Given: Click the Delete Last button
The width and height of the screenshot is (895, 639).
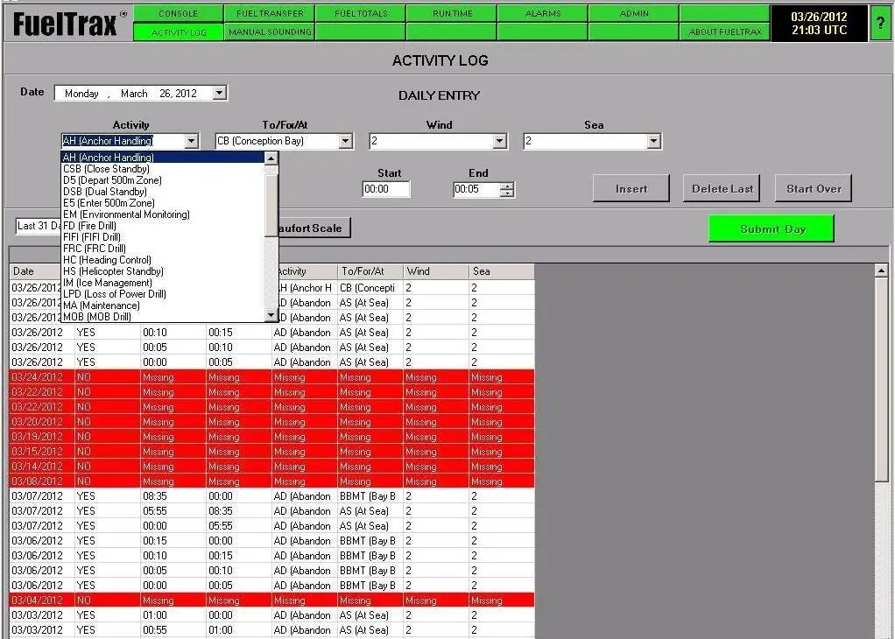Looking at the screenshot, I should [722, 189].
